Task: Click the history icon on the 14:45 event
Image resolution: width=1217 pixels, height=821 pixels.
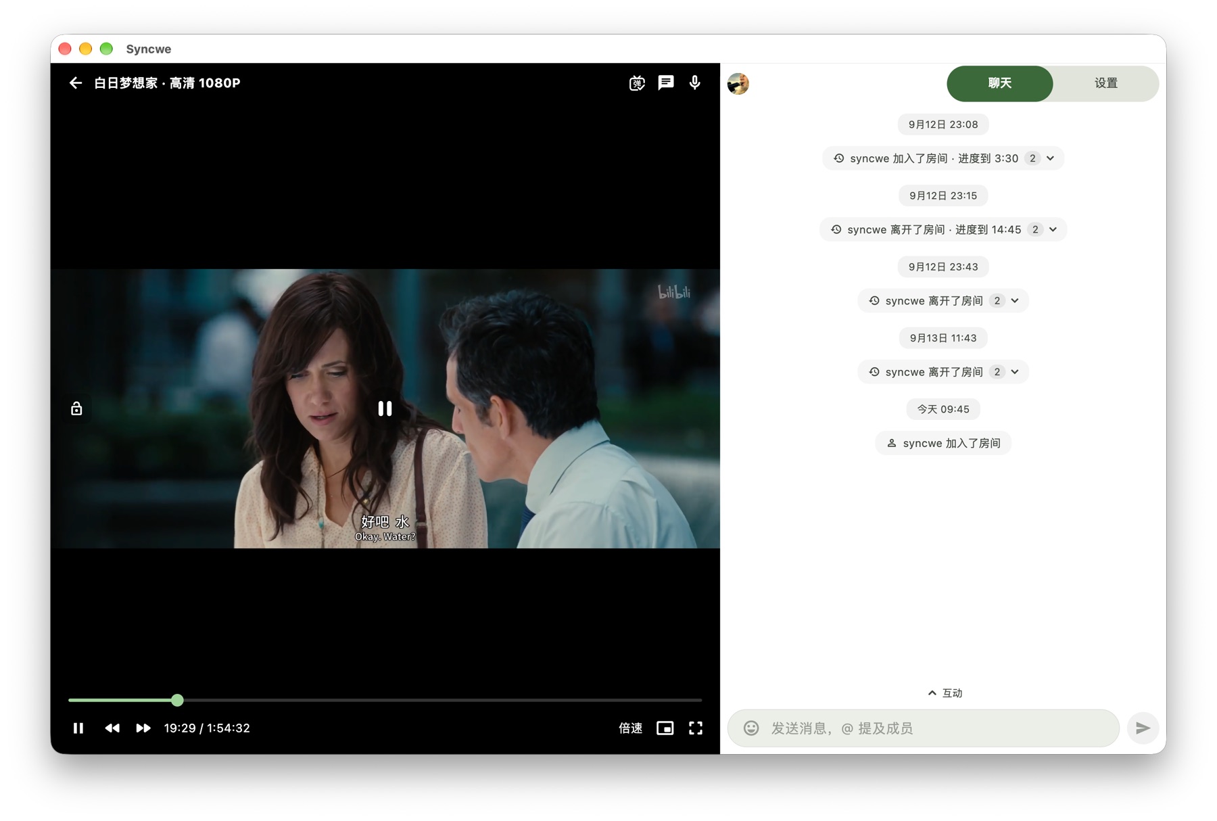Action: (836, 229)
